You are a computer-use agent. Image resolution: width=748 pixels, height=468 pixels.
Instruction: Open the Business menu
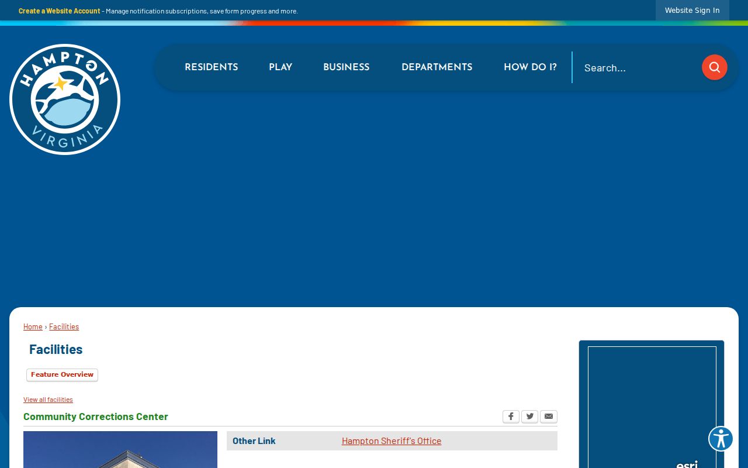click(x=346, y=67)
